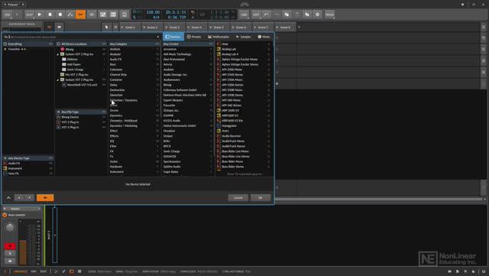Click the browser search input field
Image resolution: width=489 pixels, height=276 pixels.
82,37
